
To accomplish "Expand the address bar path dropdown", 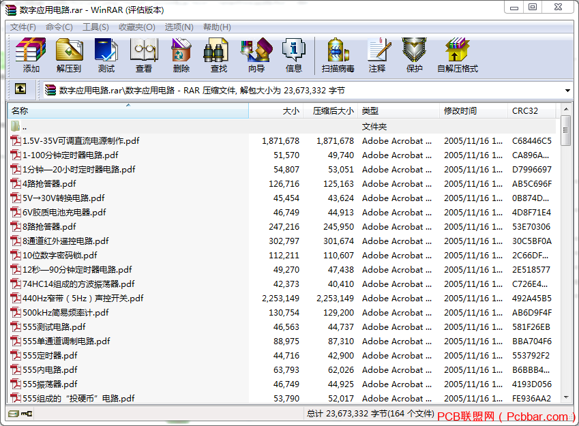I will (567, 91).
